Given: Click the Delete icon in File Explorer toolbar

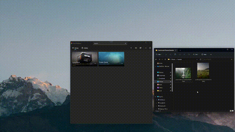Looking at the screenshot, I should [189, 55].
